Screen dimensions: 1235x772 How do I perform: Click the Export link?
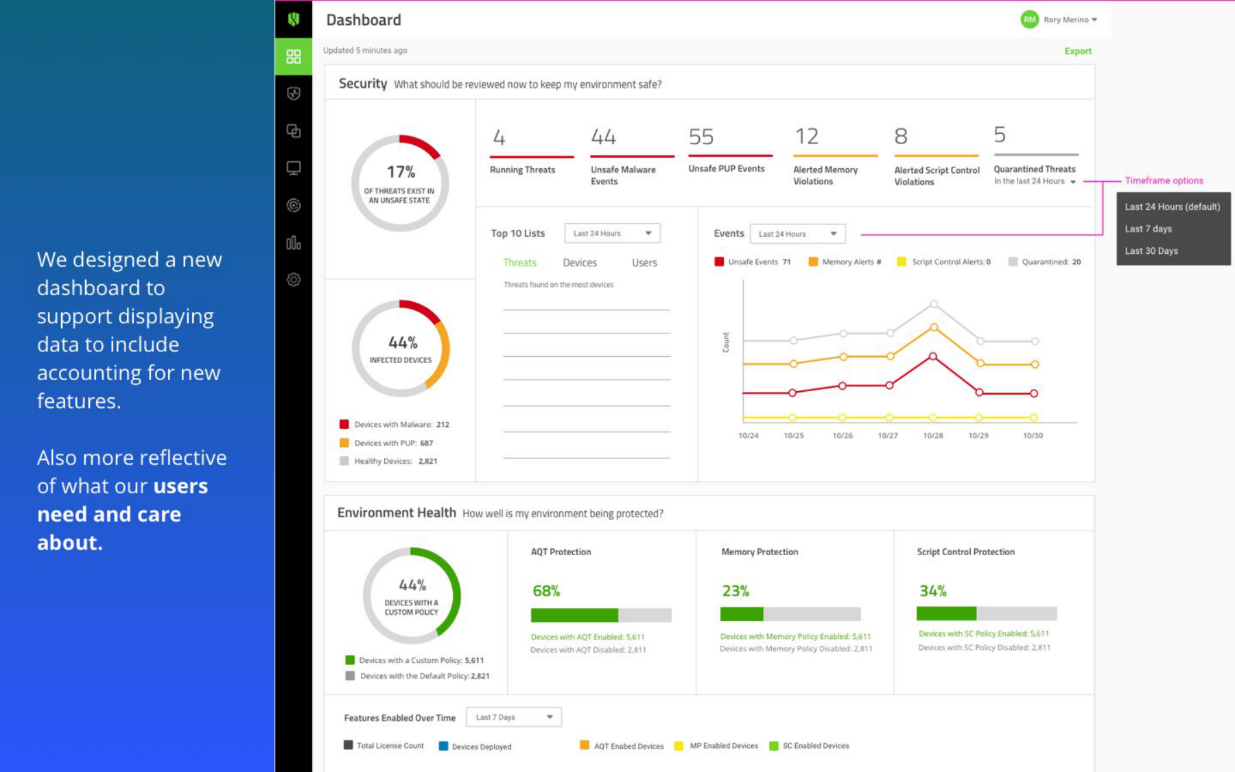pyautogui.click(x=1077, y=51)
